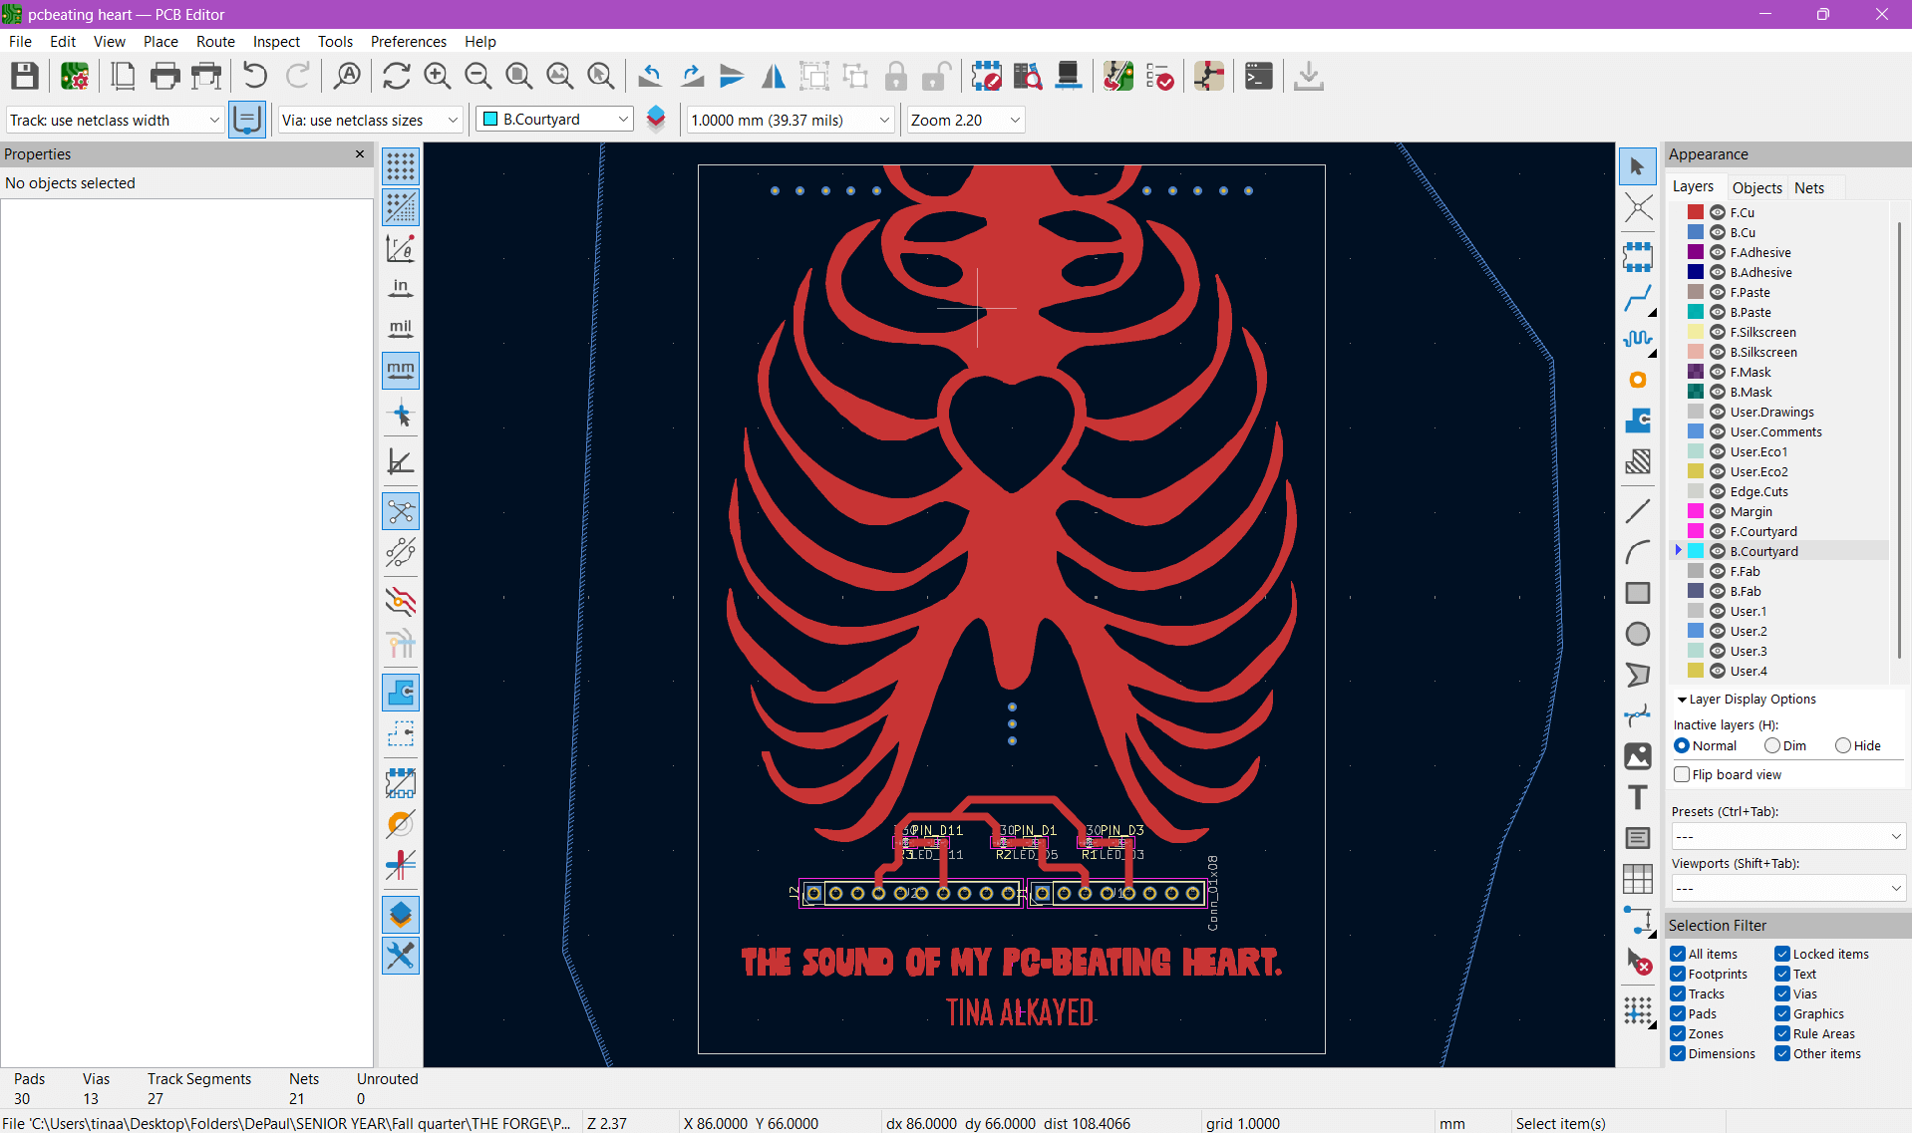This screenshot has width=1912, height=1133.
Task: Uncheck Tracks in the Selection Filter
Action: click(x=1680, y=993)
